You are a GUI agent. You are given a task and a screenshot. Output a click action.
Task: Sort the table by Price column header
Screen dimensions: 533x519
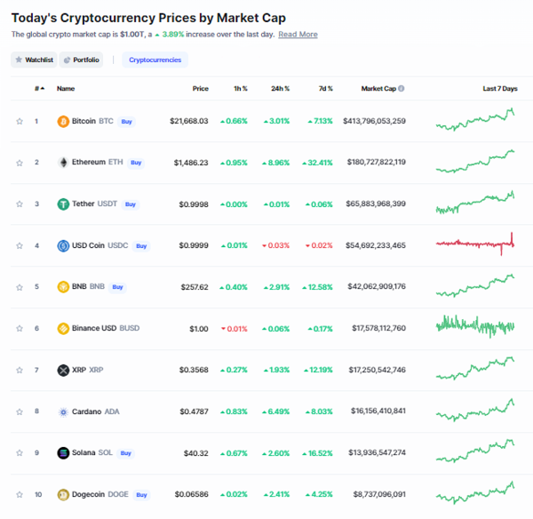coord(200,89)
